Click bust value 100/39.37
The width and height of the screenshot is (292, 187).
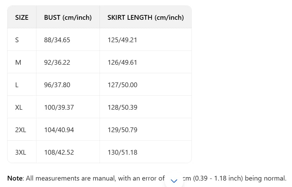59,107
